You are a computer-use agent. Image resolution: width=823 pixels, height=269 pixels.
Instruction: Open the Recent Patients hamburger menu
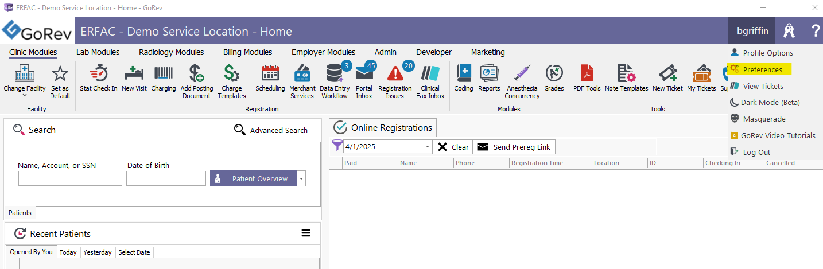pos(306,233)
